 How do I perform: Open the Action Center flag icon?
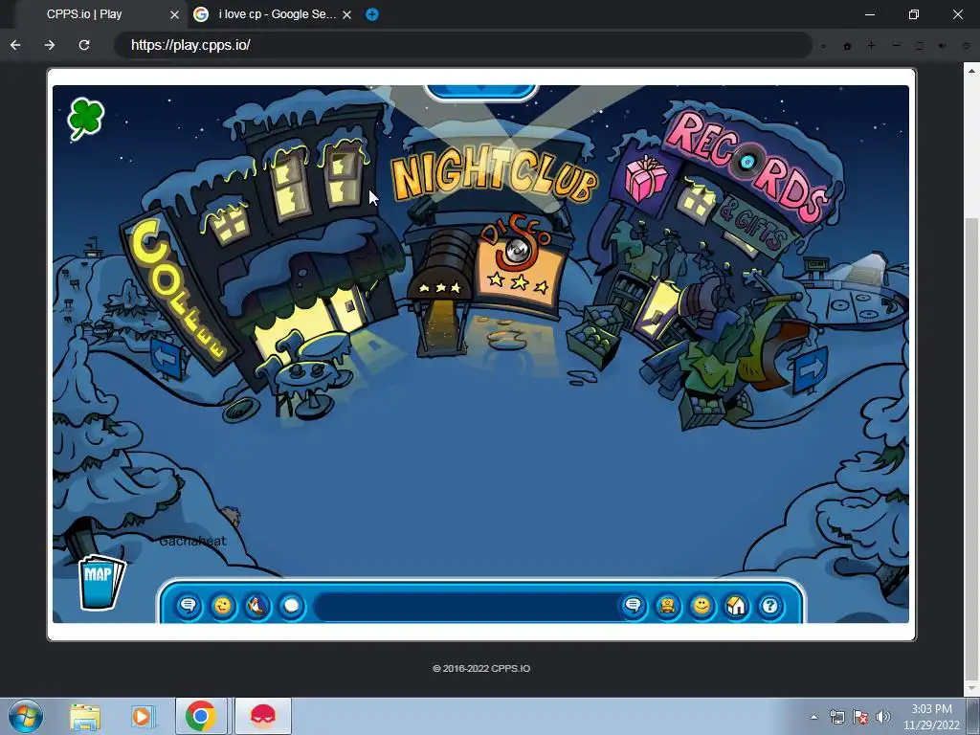pyautogui.click(x=860, y=717)
